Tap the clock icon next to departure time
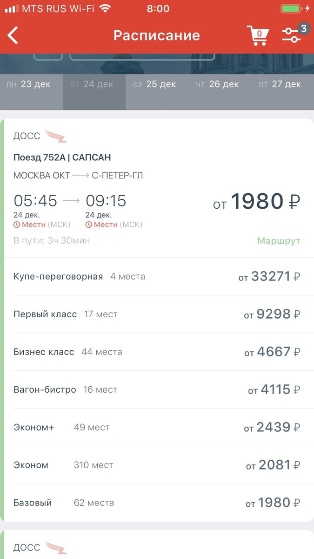Image resolution: width=314 pixels, height=559 pixels. [16, 224]
